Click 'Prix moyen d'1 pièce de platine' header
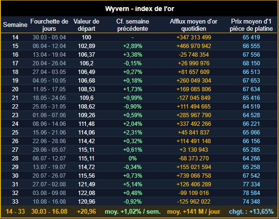The width and height of the screenshot is (279, 219). 251,25
